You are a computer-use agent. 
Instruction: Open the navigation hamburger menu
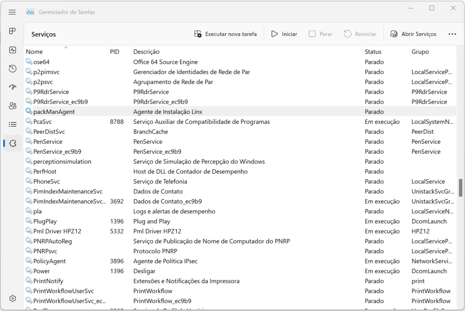point(12,12)
